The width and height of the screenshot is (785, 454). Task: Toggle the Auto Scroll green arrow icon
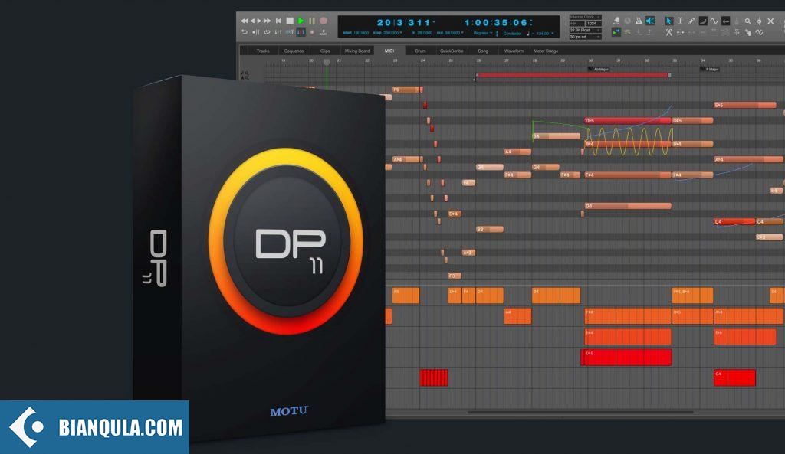[x=616, y=32]
